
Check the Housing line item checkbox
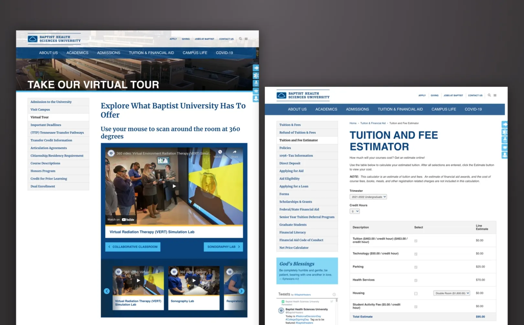tap(416, 293)
